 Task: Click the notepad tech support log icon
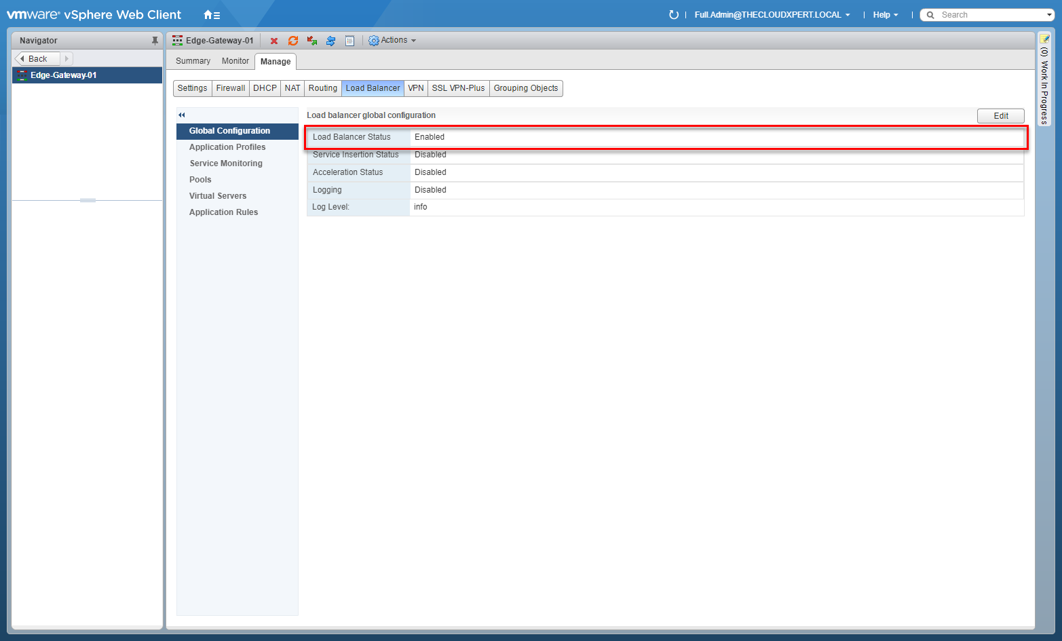(349, 41)
